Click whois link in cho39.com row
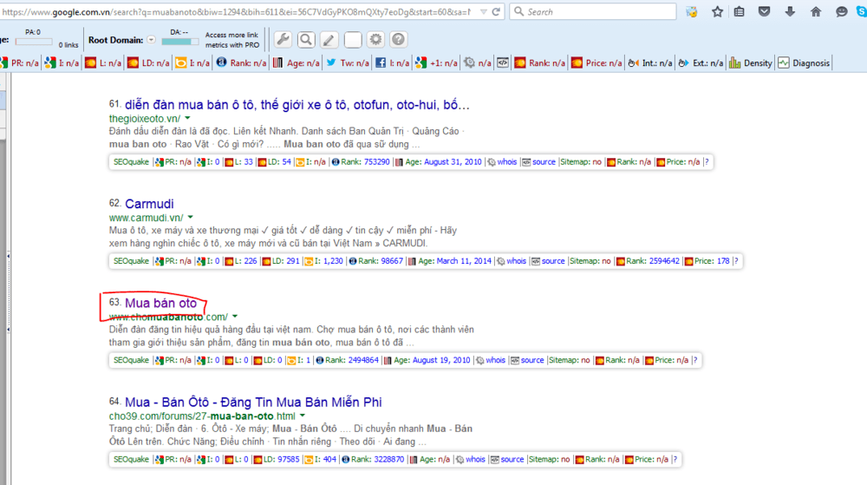 tap(475, 459)
